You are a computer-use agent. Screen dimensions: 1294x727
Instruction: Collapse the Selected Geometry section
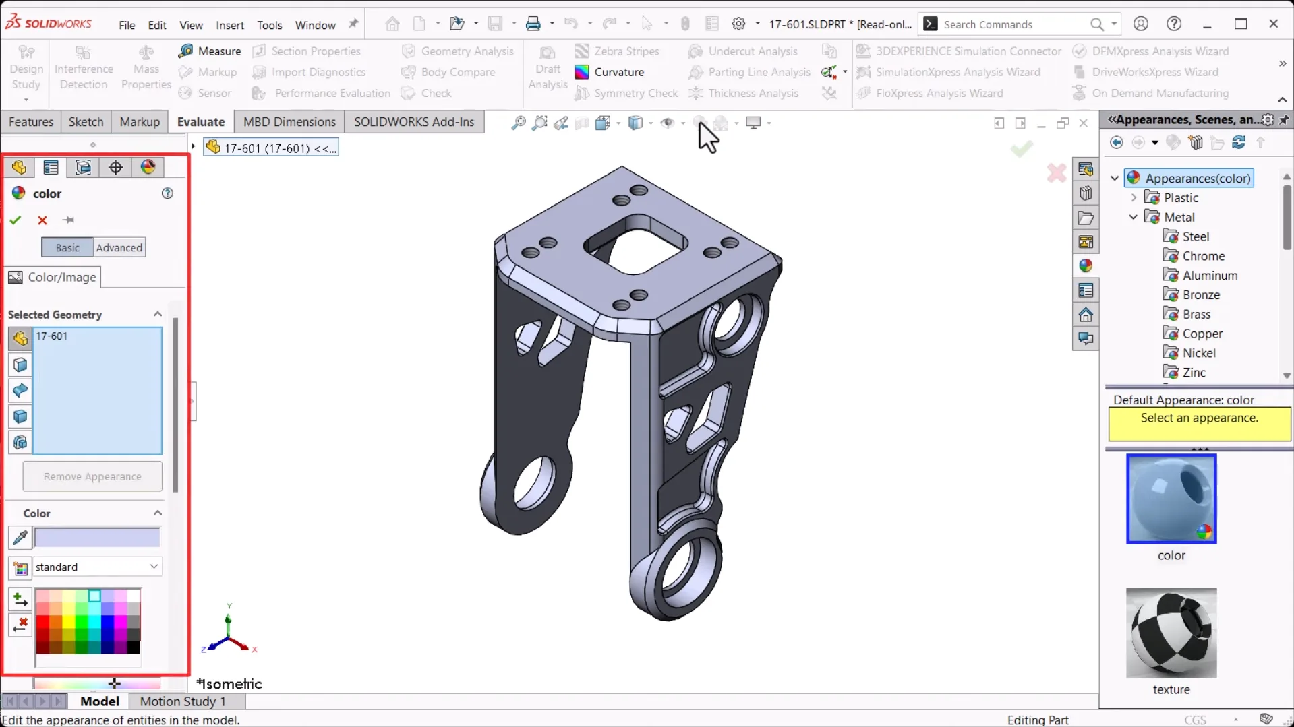click(158, 314)
